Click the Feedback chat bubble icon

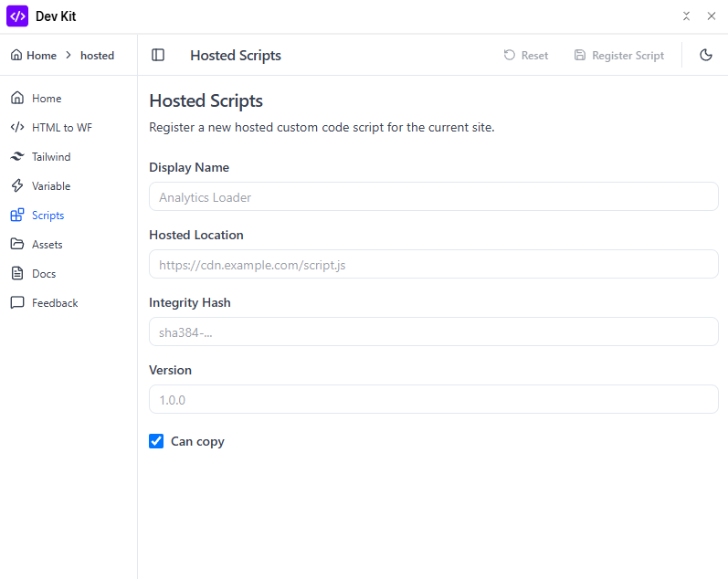pos(17,302)
